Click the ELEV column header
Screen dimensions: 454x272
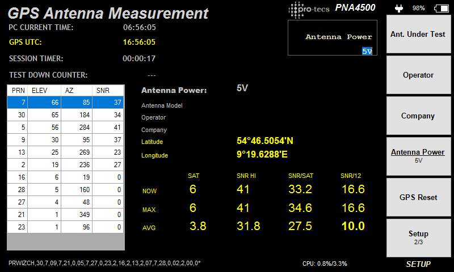[44, 90]
